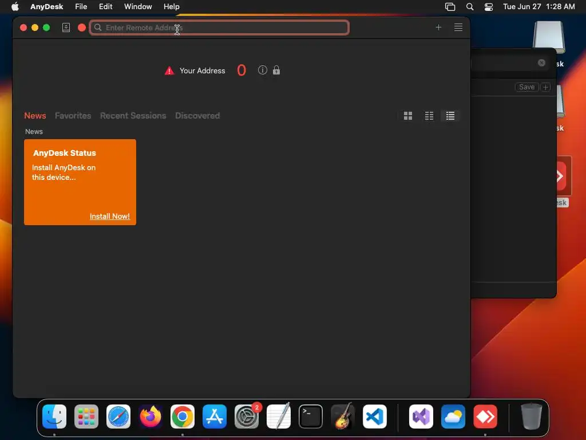The height and width of the screenshot is (440, 586).
Task: Open the AnyDesk application menu
Action: tap(47, 7)
